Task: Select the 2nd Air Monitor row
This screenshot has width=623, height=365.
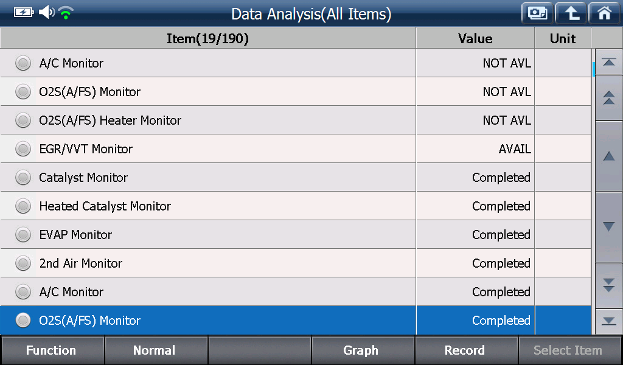Action: coord(295,263)
